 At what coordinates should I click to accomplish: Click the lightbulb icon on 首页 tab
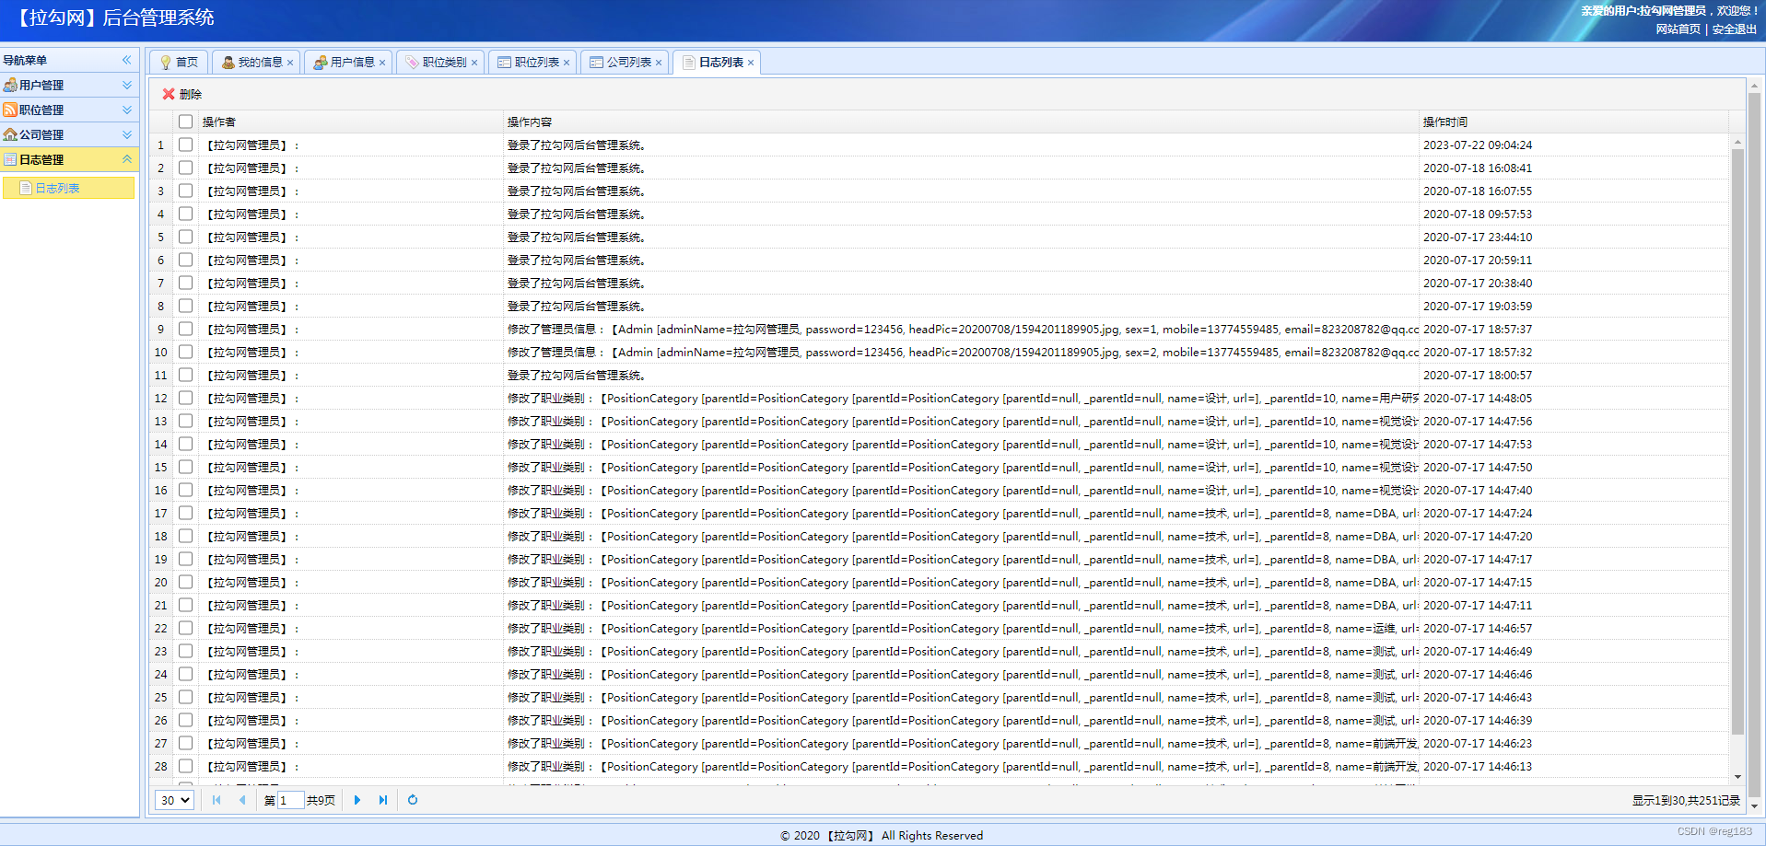pos(166,63)
